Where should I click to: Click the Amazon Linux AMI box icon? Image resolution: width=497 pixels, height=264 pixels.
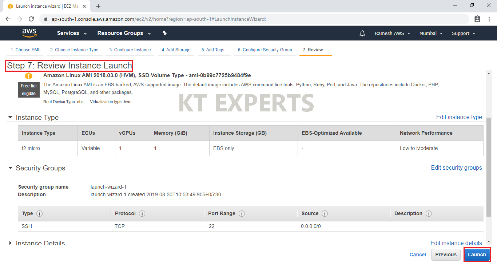[29, 76]
